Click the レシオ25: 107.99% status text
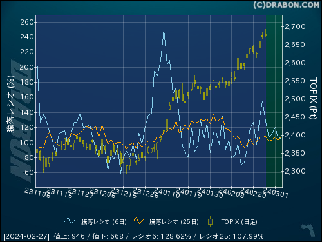 [231, 236]
